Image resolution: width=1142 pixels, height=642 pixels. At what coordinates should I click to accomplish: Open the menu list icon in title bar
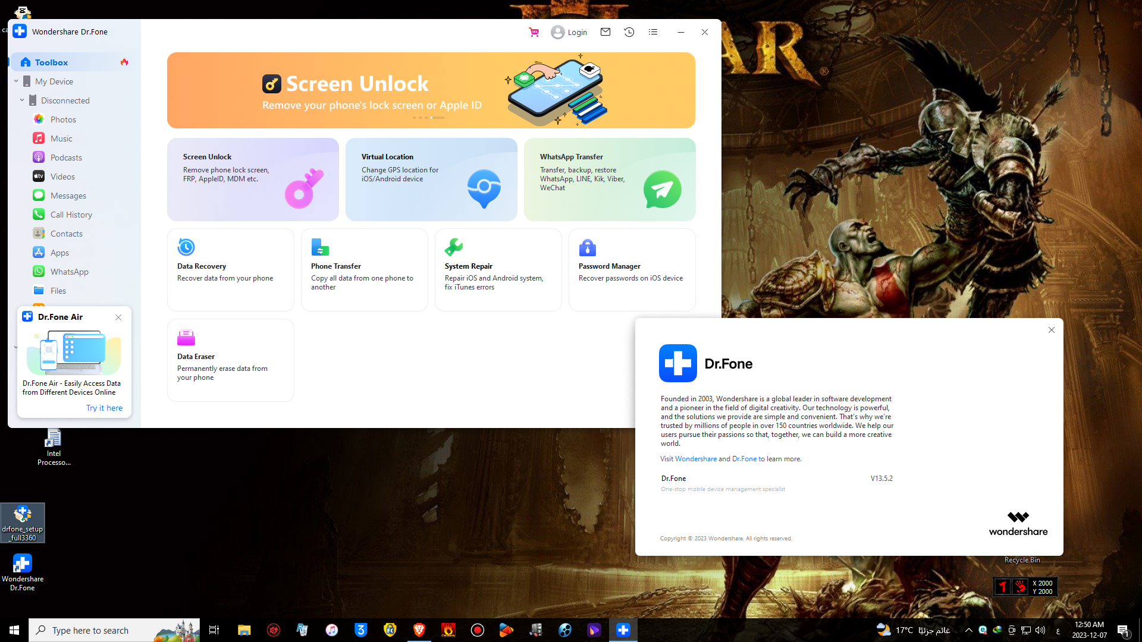click(653, 32)
